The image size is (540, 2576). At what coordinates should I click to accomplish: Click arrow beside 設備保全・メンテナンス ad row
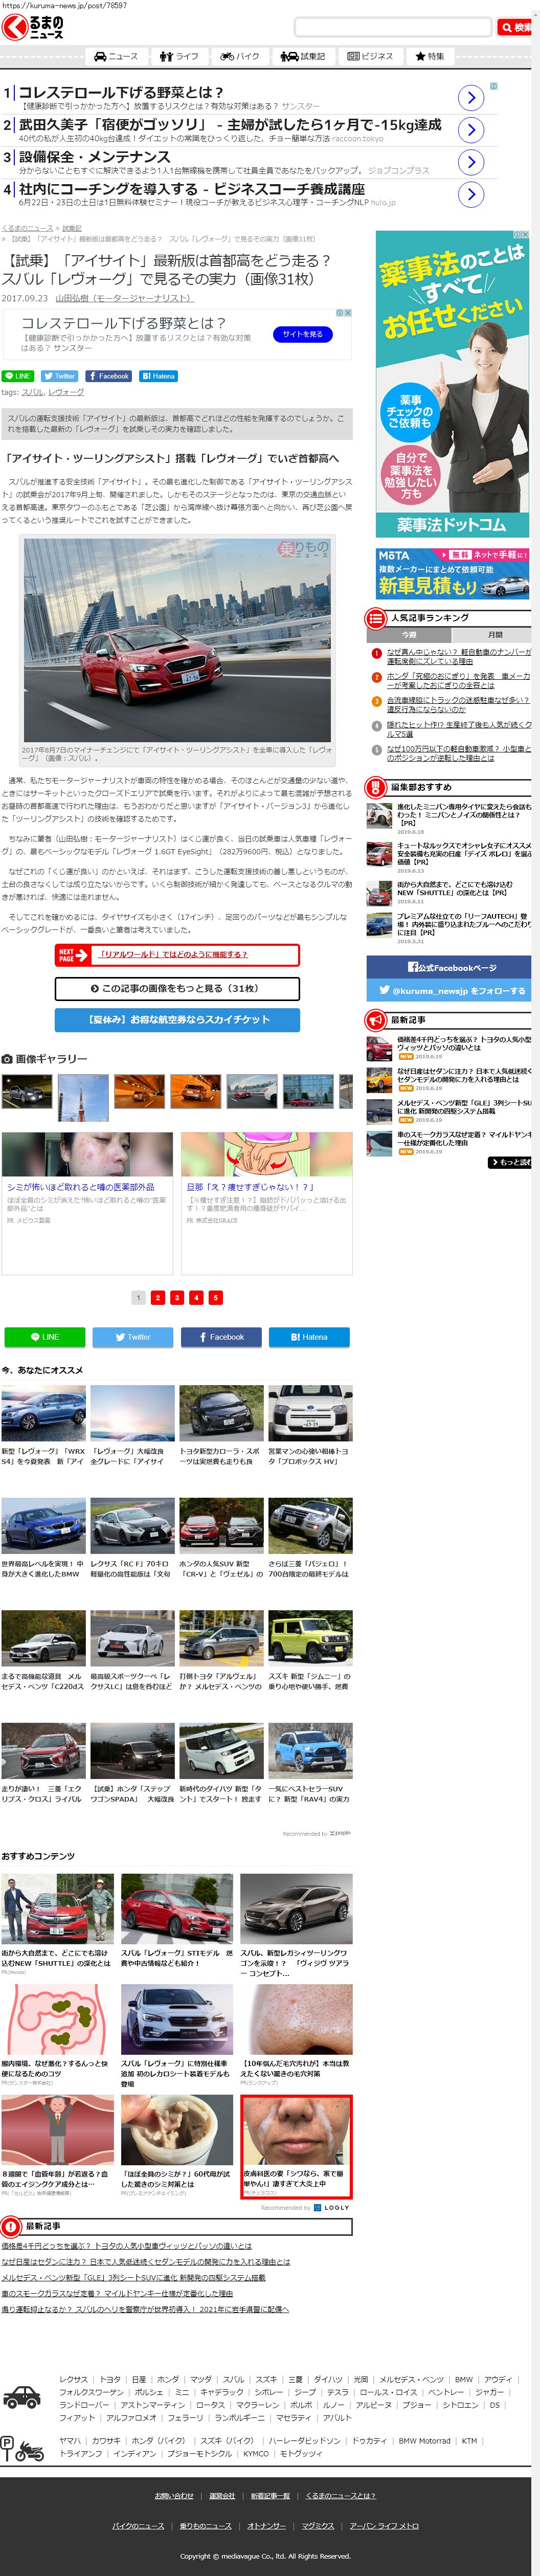[471, 162]
